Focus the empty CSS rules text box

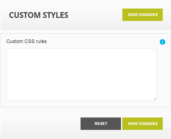point(81,74)
